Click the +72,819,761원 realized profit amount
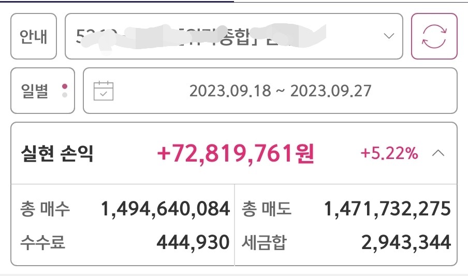The image size is (468, 276). pos(236,153)
